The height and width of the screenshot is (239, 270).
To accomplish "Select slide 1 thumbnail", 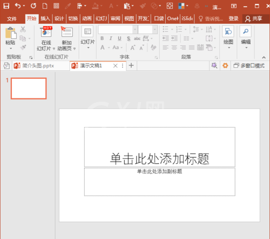I will click(x=29, y=89).
